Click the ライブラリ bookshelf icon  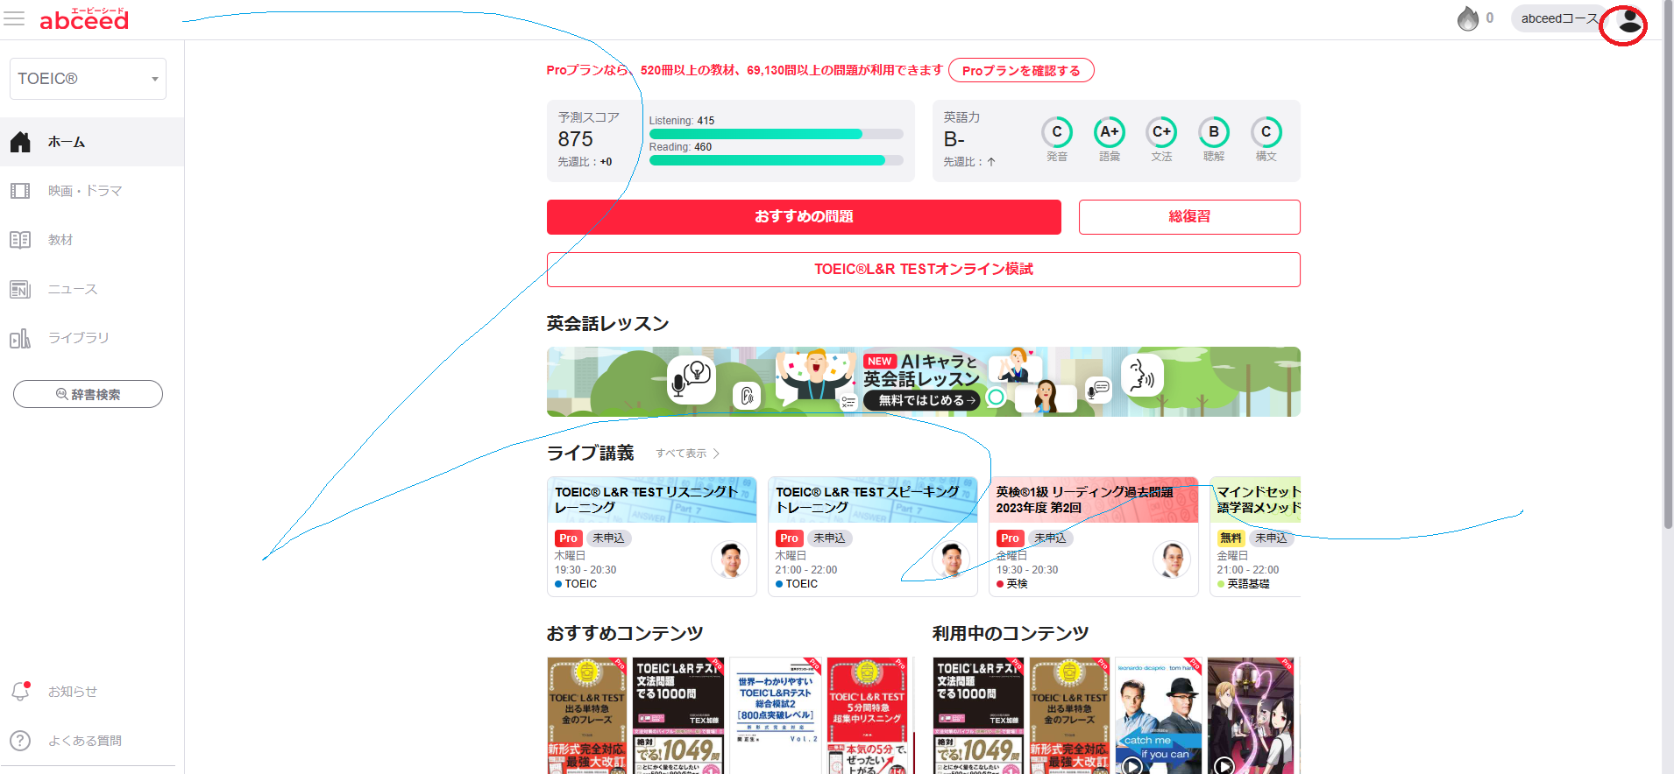pyautogui.click(x=20, y=338)
